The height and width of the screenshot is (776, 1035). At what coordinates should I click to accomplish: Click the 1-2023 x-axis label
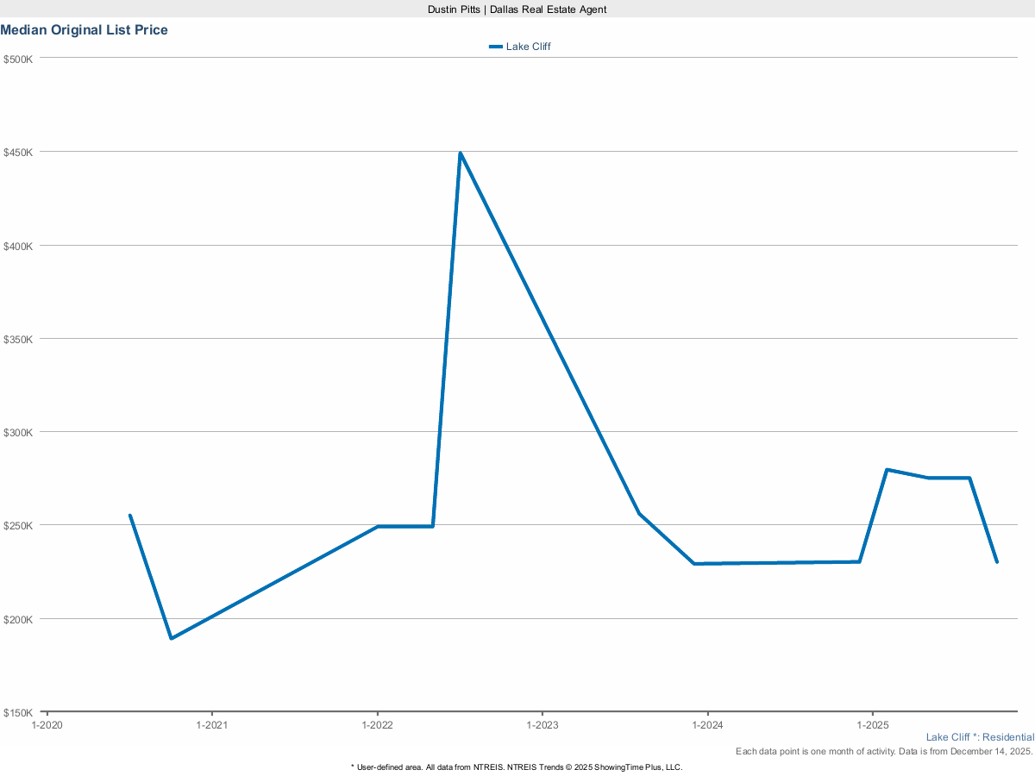pyautogui.click(x=542, y=726)
